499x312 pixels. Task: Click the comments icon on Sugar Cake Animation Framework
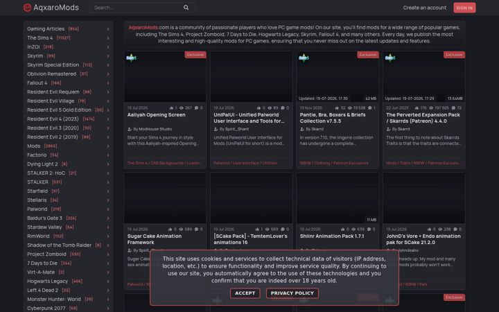196,229
